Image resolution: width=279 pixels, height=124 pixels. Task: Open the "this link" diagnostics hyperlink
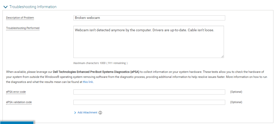click(88, 82)
